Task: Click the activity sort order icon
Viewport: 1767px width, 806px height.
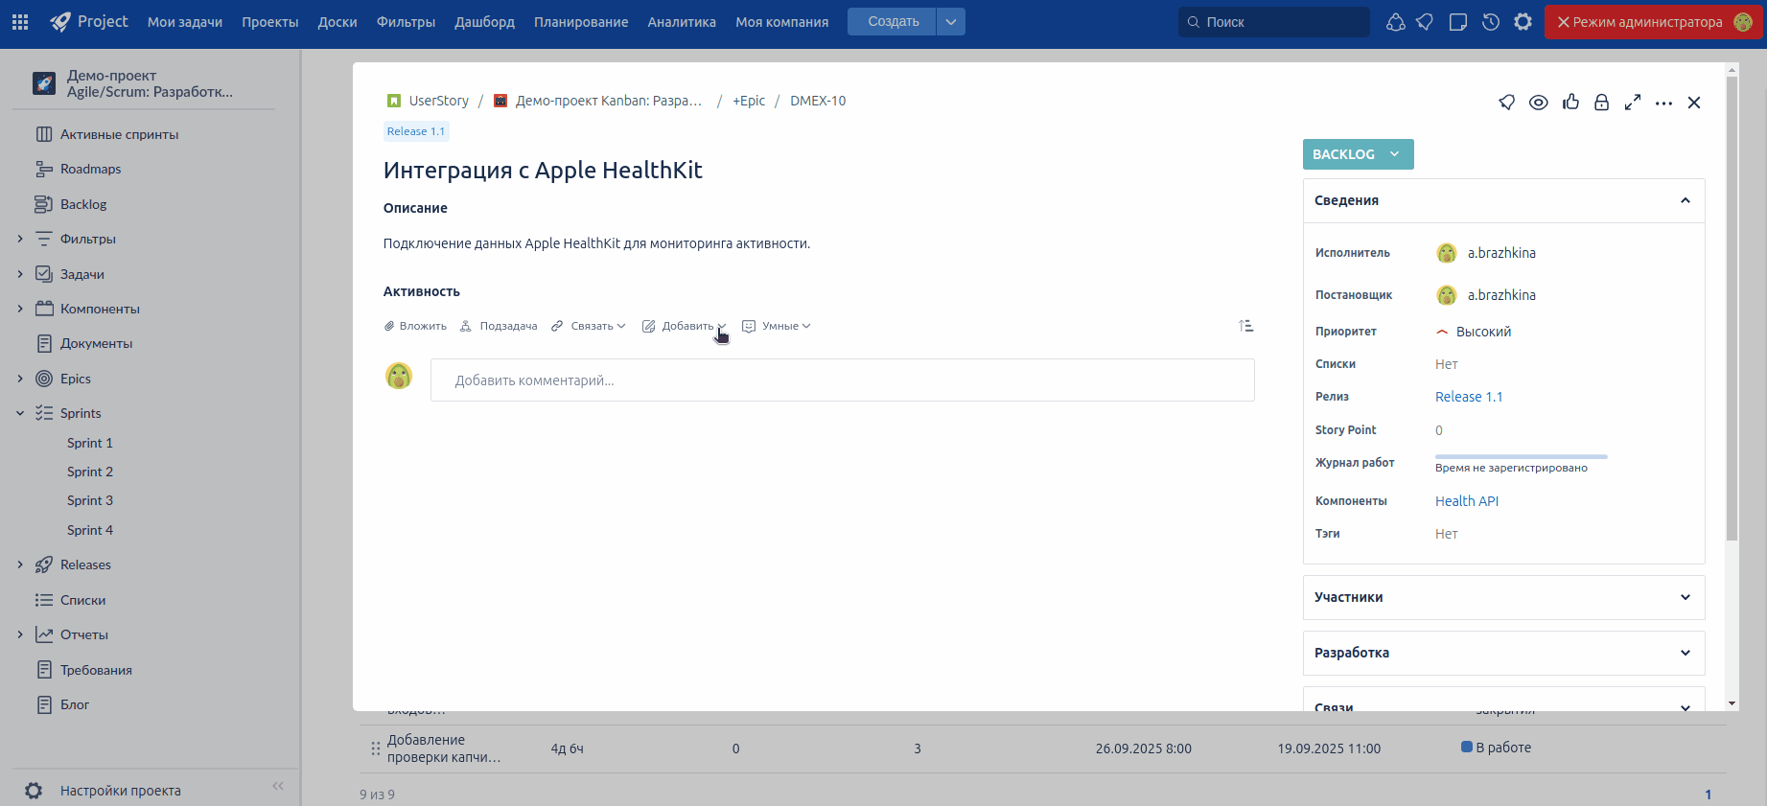Action: click(x=1245, y=326)
